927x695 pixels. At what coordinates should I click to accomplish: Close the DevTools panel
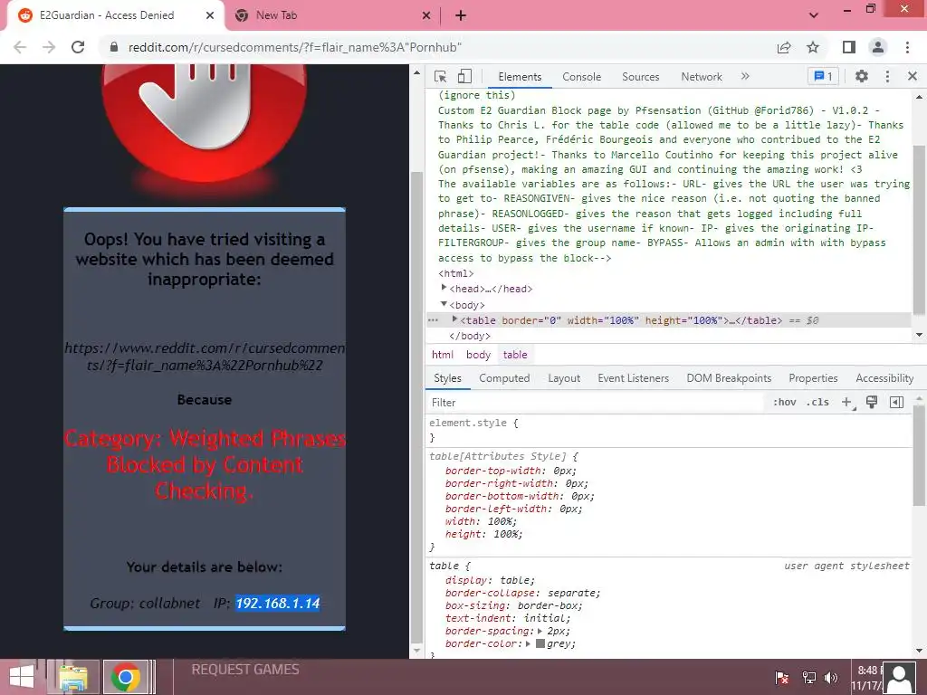(x=913, y=76)
